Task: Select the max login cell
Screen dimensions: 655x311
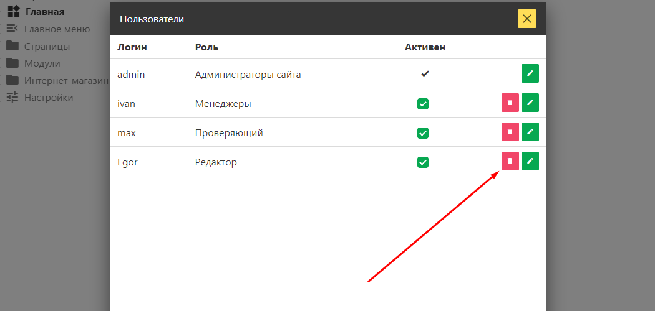Action: (x=127, y=133)
